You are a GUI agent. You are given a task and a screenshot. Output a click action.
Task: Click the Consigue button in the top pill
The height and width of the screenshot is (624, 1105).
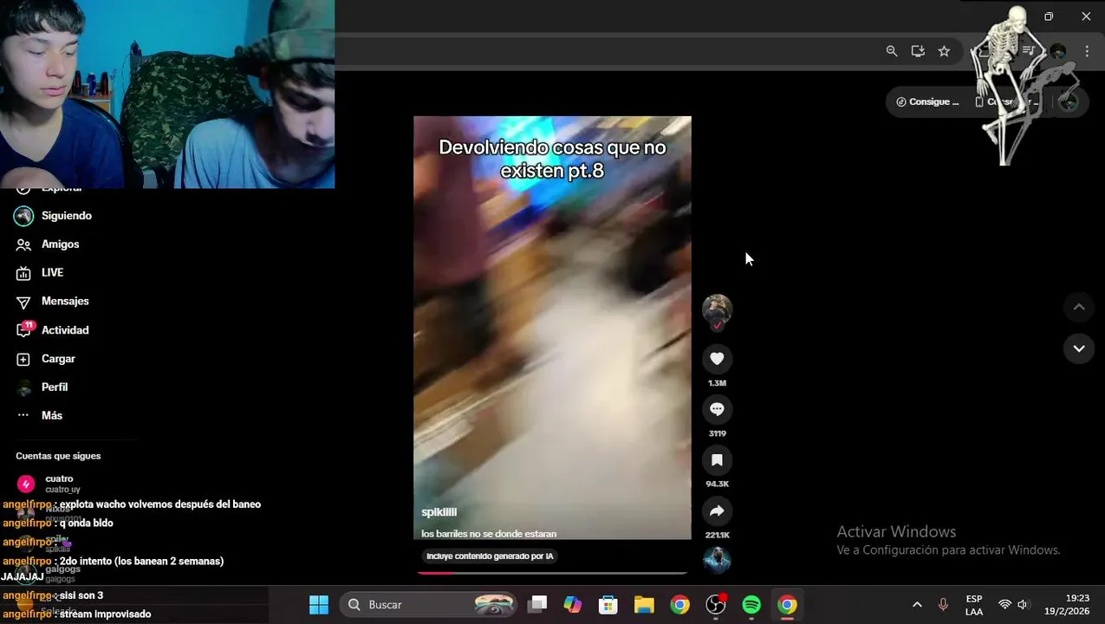[x=928, y=101]
